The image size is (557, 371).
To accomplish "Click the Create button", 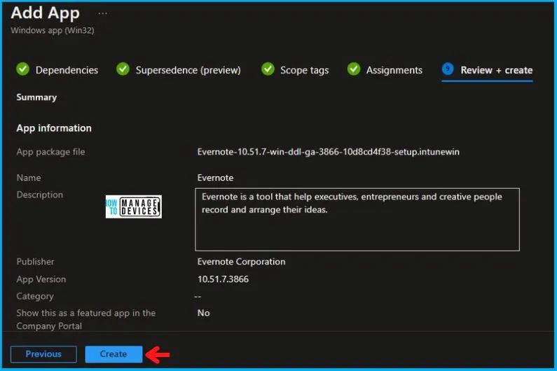I will pos(114,354).
